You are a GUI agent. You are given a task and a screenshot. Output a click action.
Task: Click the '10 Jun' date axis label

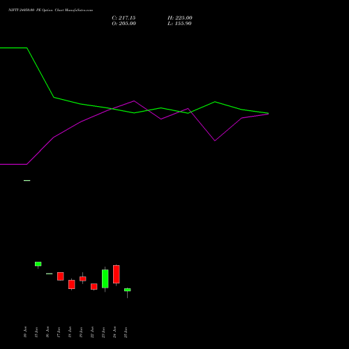[x=25, y=332]
